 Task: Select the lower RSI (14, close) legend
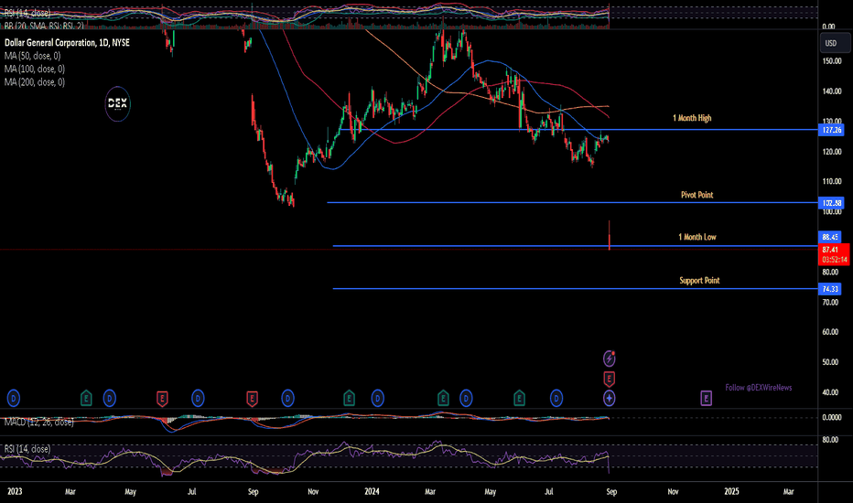(x=27, y=449)
